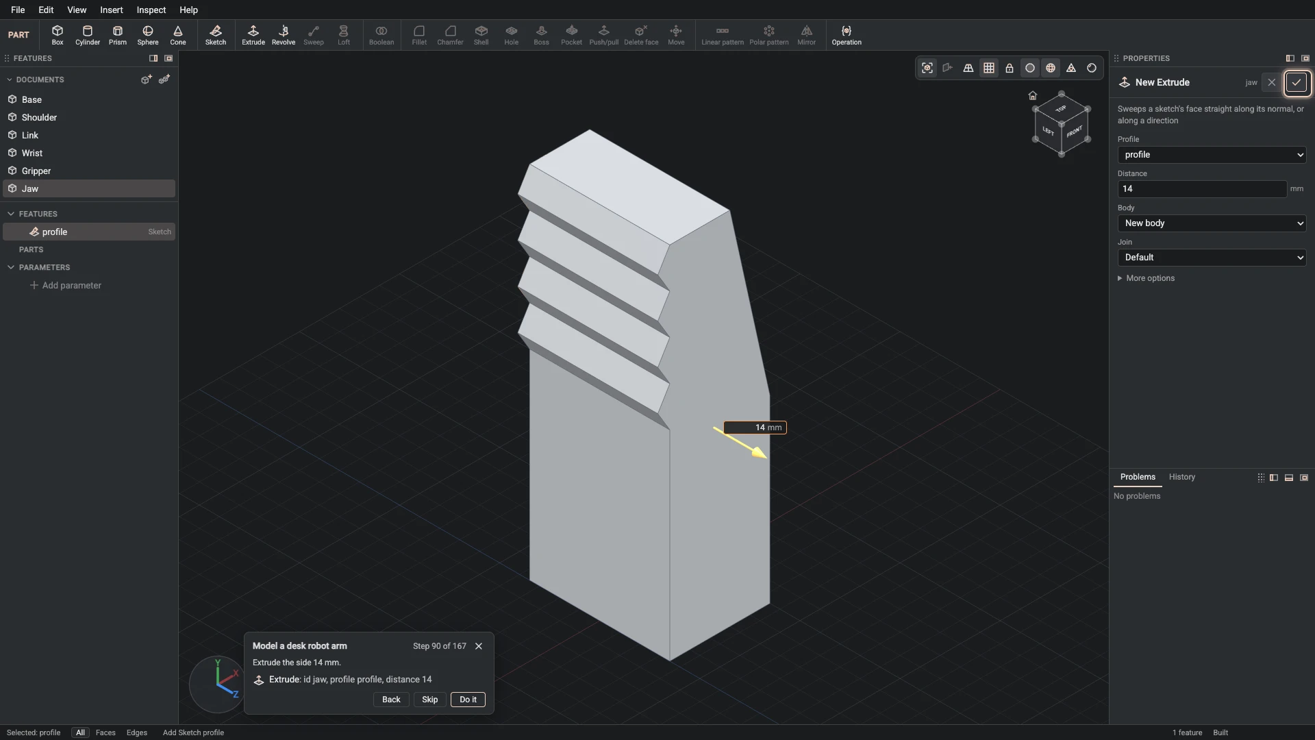Collapse the Documents section
Viewport: 1315px width, 740px height.
click(10, 79)
